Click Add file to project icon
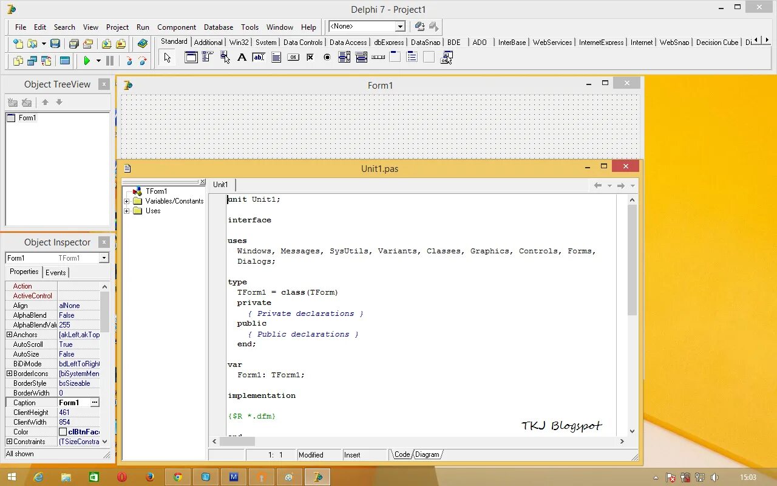This screenshot has width=777, height=486. [x=106, y=44]
